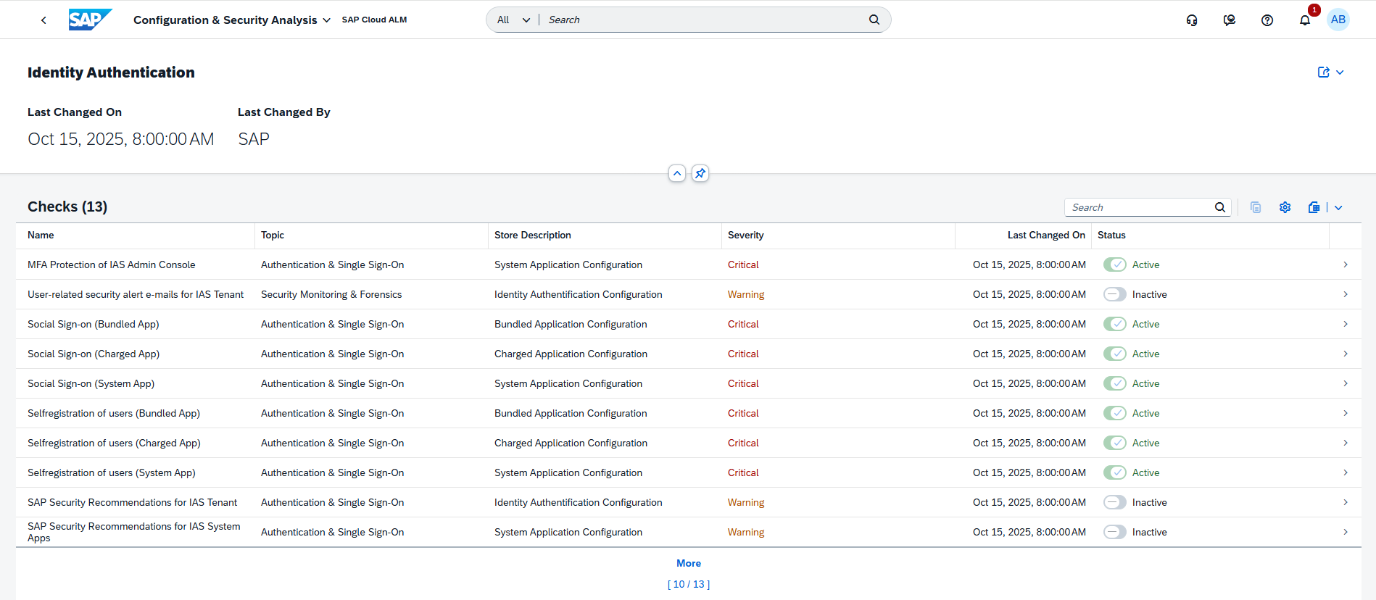
Task: Open Social Sign-on (Bundled App) row
Action: [x=1345, y=325]
